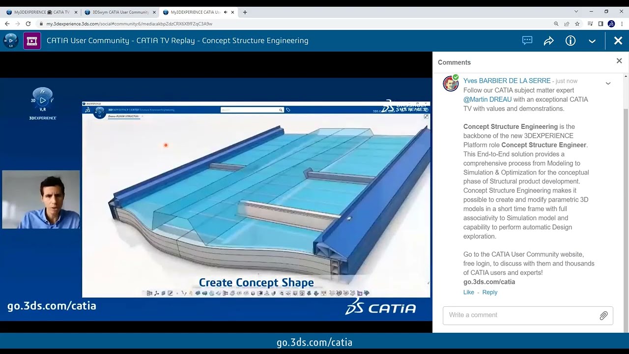
Task: Attach a file with the paperclip icon
Action: tap(603, 316)
